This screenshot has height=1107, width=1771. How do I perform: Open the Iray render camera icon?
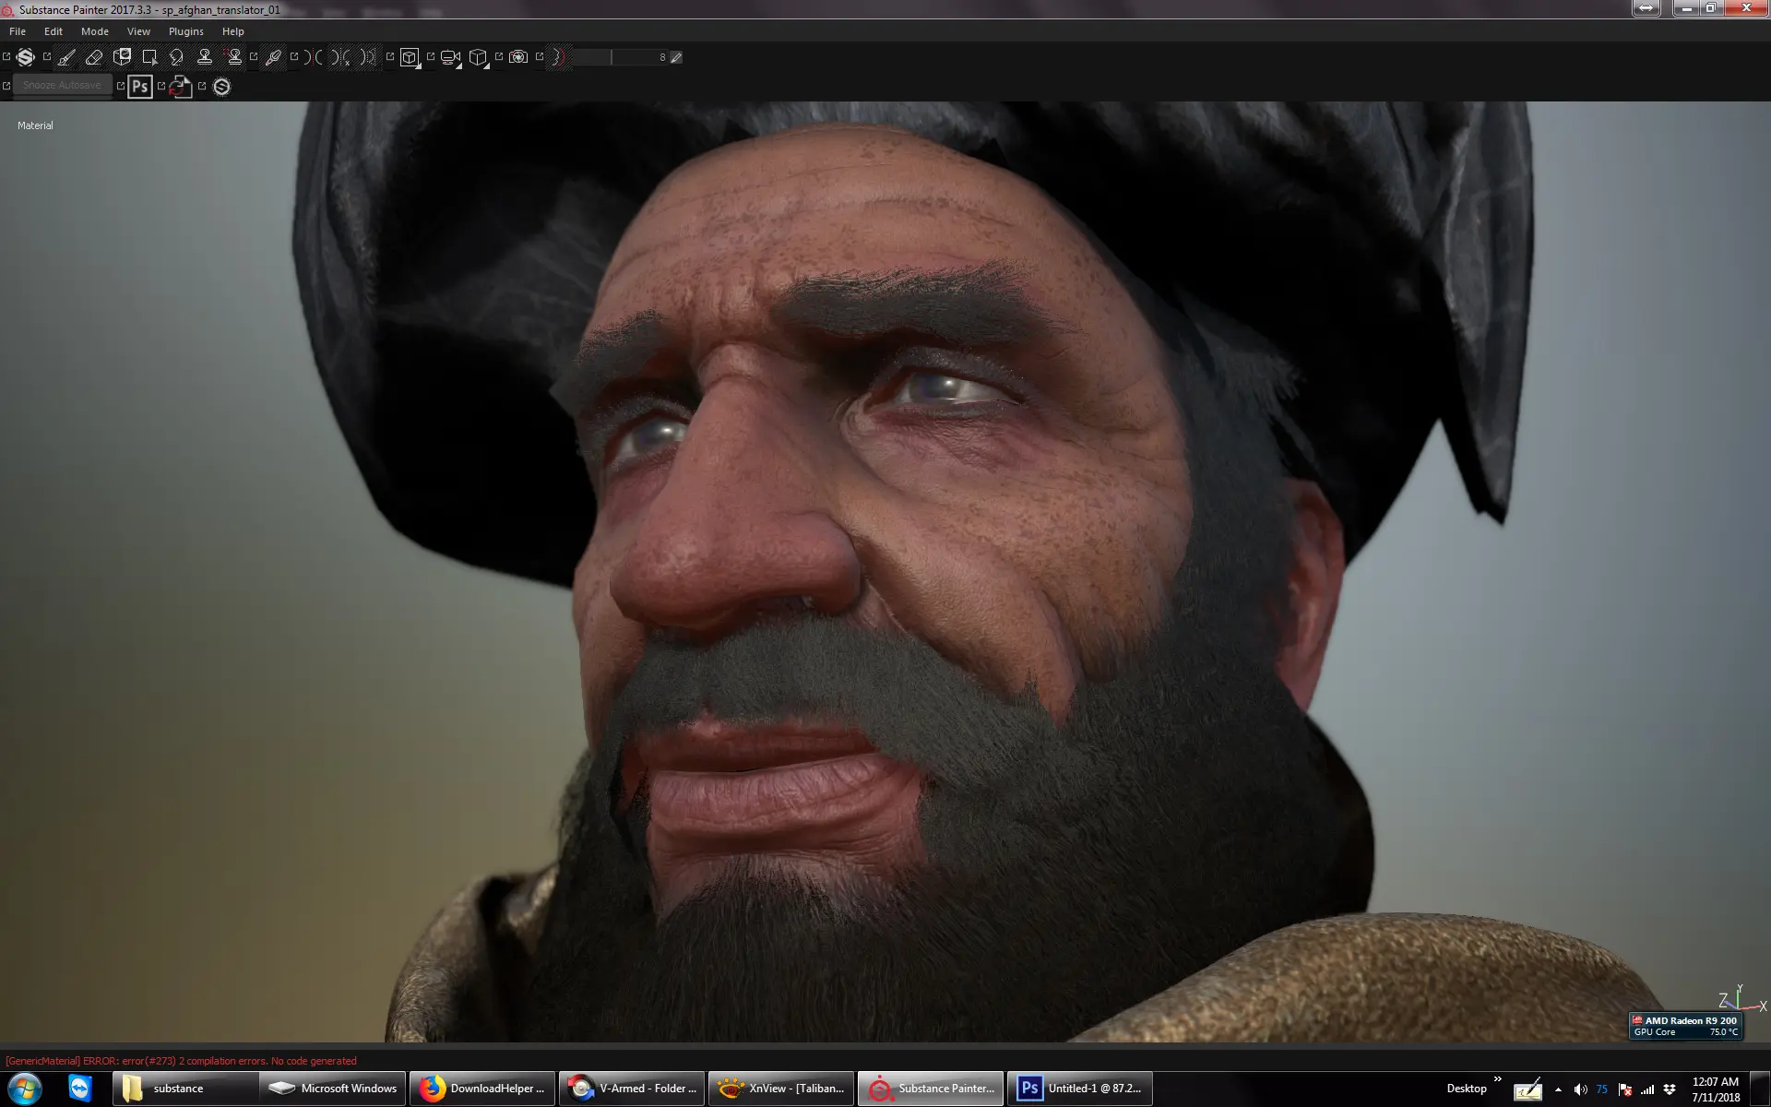518,57
